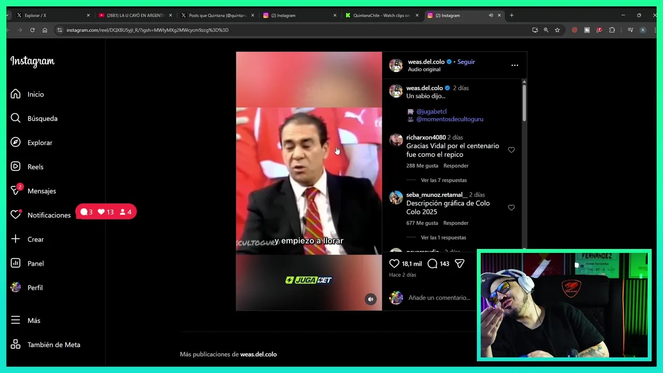
Task: Open Perfil avatar in the sidebar
Action: pyautogui.click(x=16, y=287)
